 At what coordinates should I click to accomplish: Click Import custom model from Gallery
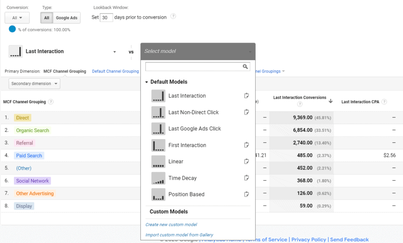pyautogui.click(x=179, y=235)
